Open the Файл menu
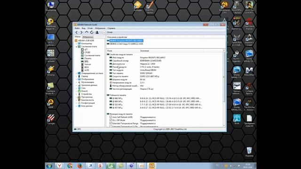This screenshot has height=169, width=301. (77, 28)
